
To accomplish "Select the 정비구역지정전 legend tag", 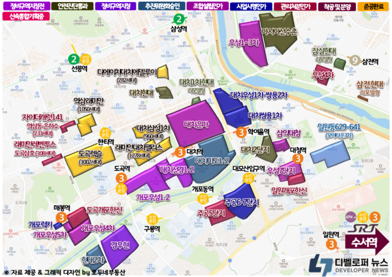I will coord(24,6).
